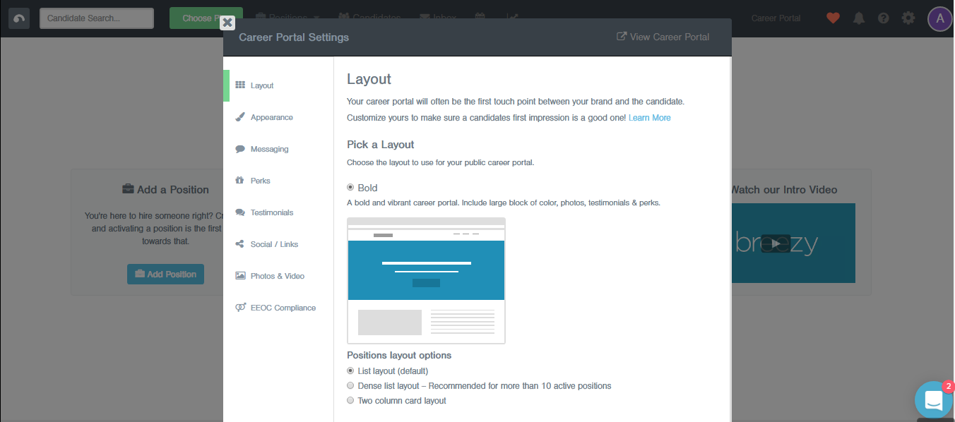Image resolution: width=955 pixels, height=422 pixels.
Task: Select the EEOC Compliance tab
Action: pos(278,308)
